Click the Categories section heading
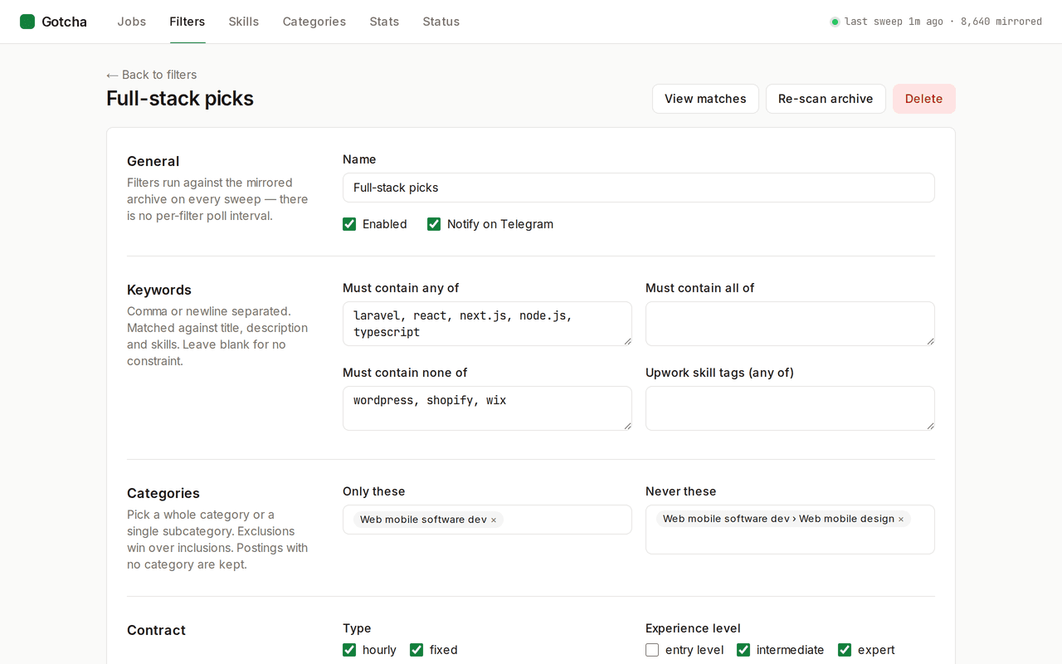Screen dimensions: 1062x664 [163, 493]
